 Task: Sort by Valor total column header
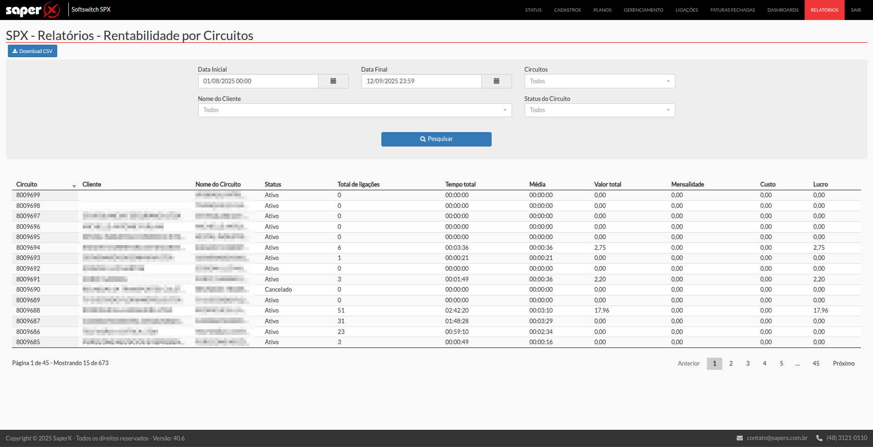point(607,185)
